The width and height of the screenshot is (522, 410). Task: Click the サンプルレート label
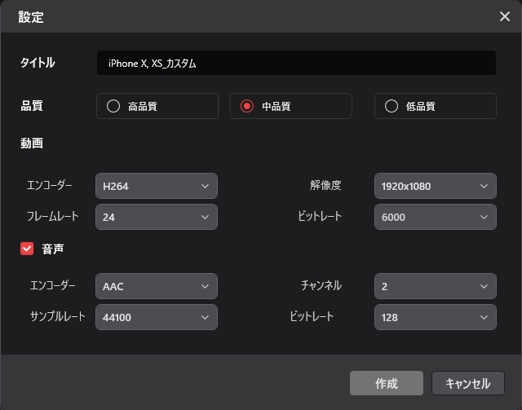click(58, 316)
